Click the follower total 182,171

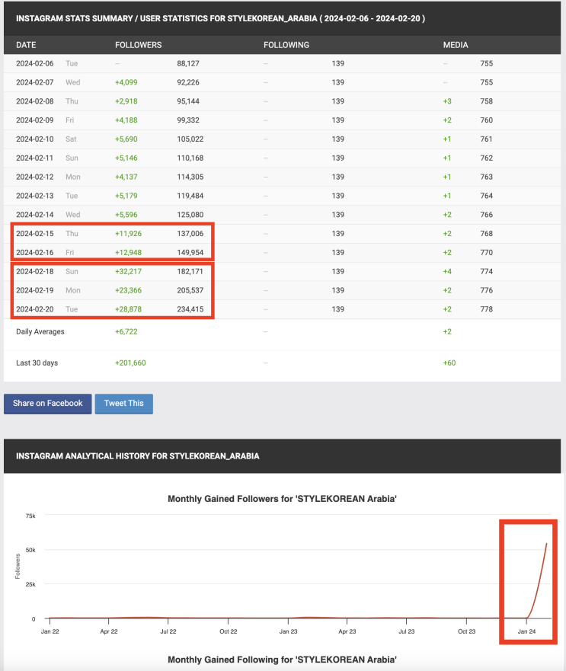tap(190, 271)
